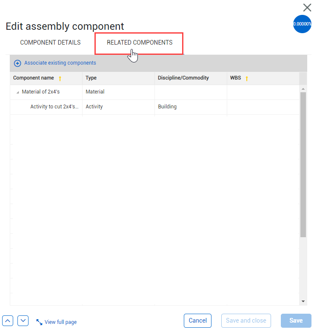This screenshot has height=329, width=317.
Task: Click the plus icon for associating components
Action: [x=17, y=63]
